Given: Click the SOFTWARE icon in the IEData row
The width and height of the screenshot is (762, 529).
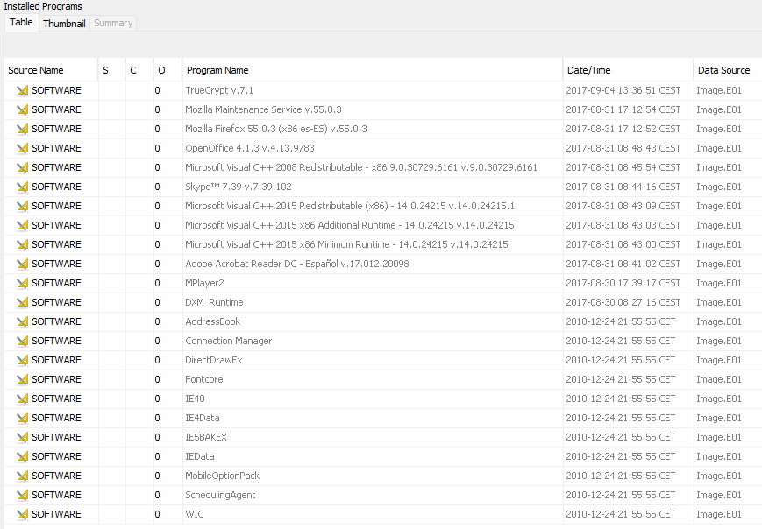Looking at the screenshot, I should tap(22, 456).
